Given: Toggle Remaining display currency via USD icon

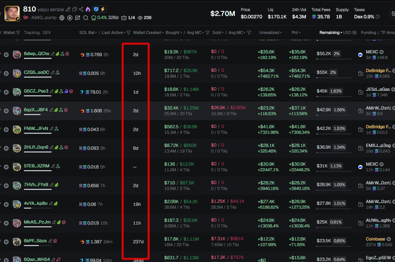Looking at the screenshot, I should tap(354, 33).
